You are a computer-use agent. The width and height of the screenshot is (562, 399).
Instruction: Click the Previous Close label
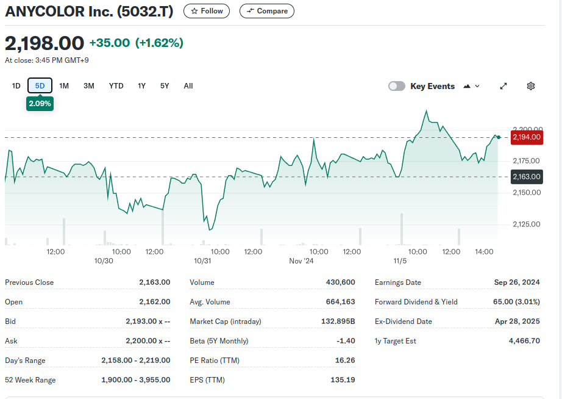pyautogui.click(x=29, y=282)
